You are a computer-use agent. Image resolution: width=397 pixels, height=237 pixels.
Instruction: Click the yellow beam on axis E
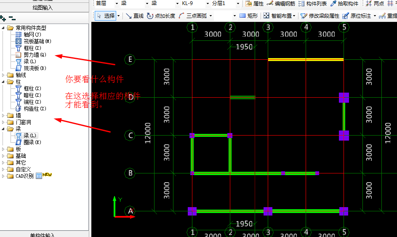[306, 59]
